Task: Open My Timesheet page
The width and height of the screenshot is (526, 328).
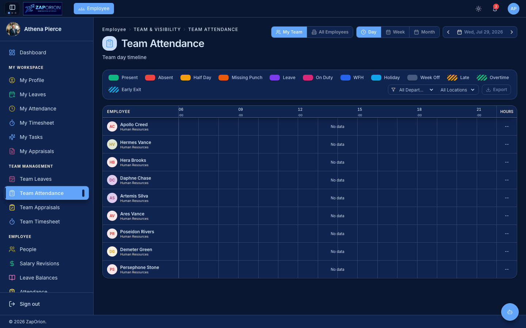Action: (47, 123)
